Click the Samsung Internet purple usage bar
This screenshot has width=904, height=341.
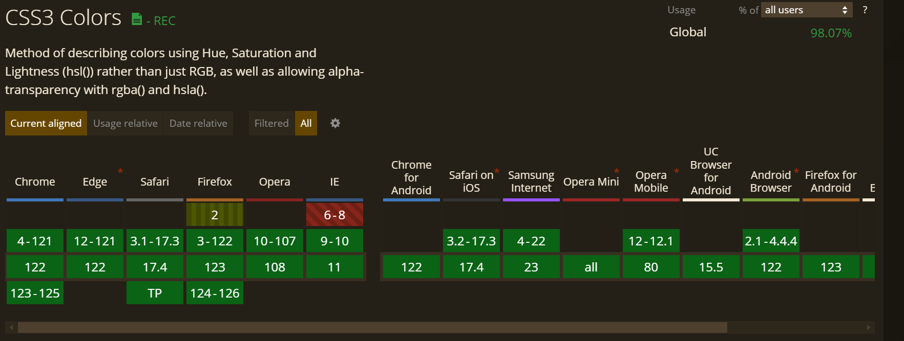531,200
